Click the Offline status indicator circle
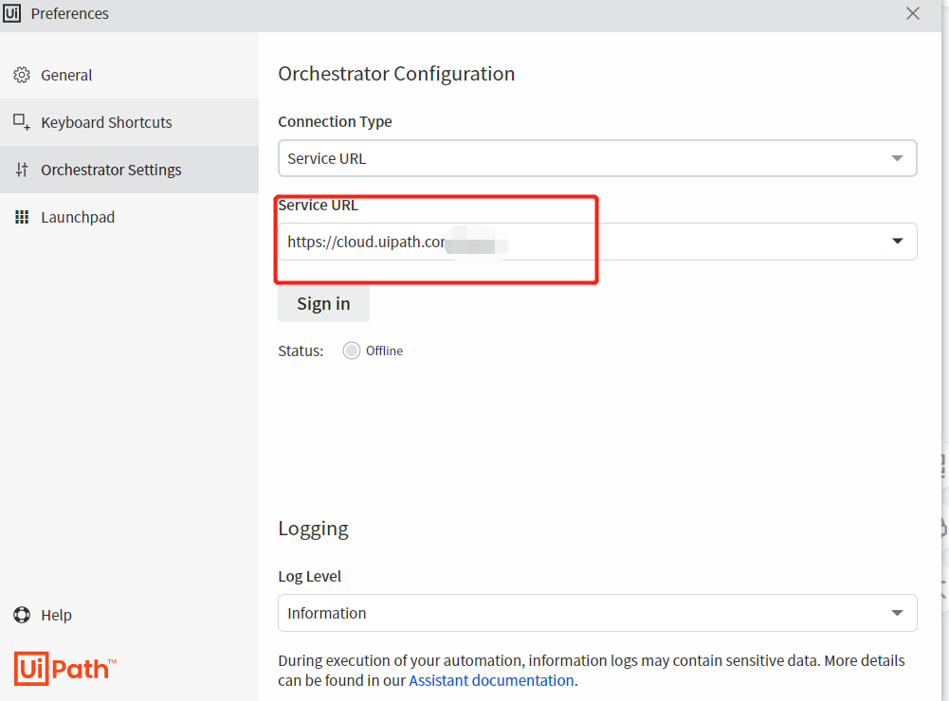949x701 pixels. click(352, 350)
